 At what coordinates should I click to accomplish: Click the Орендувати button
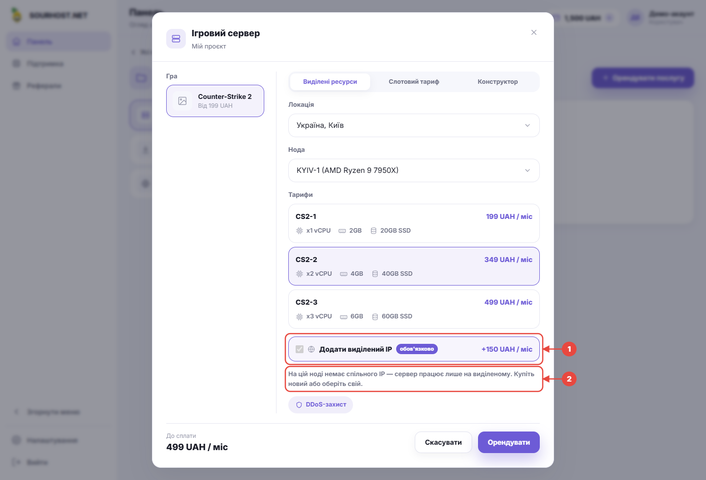pos(509,442)
